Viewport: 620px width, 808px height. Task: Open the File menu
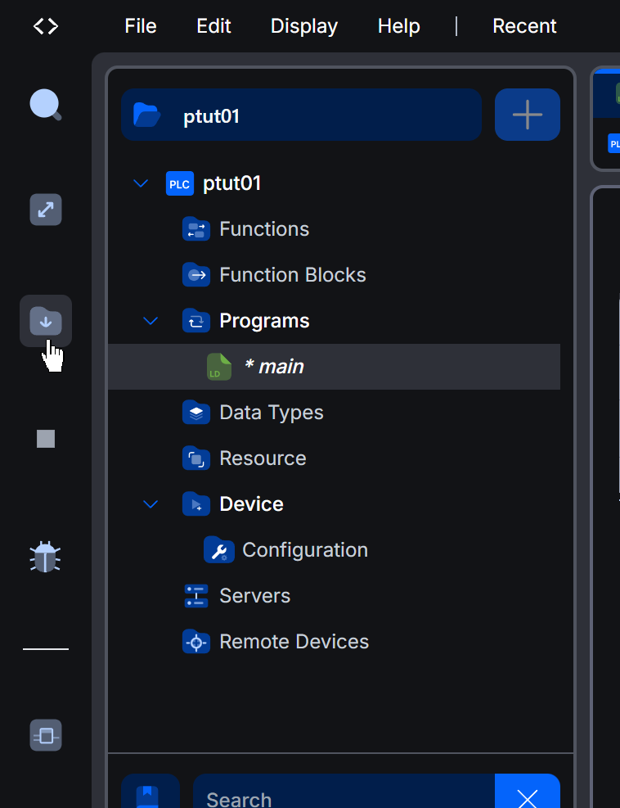pos(141,26)
